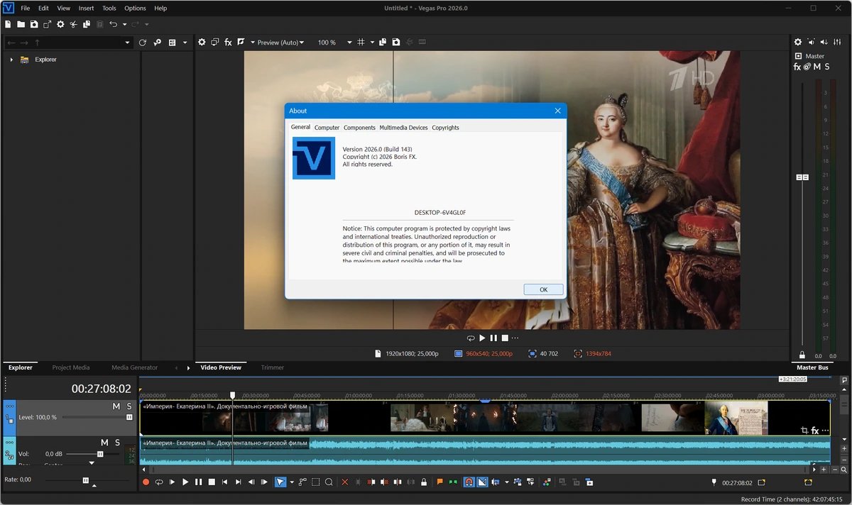Viewport: 852px width, 505px height.
Task: Save preview snapshot to file
Action: click(396, 43)
